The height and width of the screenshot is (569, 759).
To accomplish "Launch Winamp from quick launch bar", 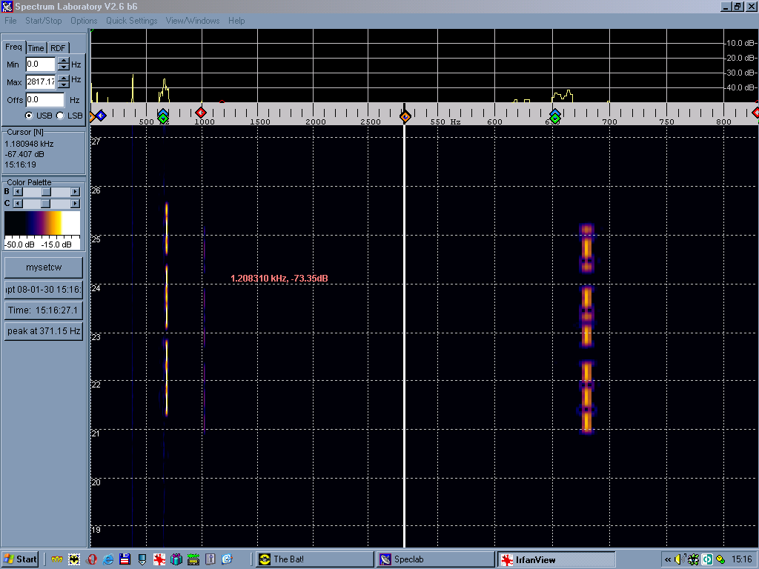I will 57,560.
